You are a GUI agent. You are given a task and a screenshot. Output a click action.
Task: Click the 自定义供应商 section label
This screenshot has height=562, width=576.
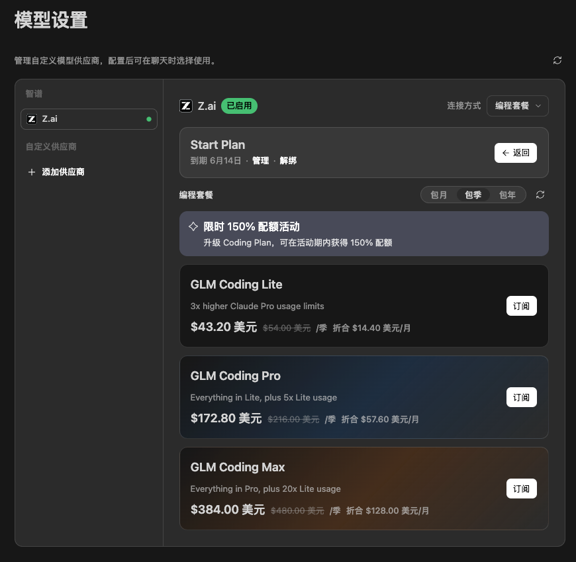pyautogui.click(x=51, y=146)
